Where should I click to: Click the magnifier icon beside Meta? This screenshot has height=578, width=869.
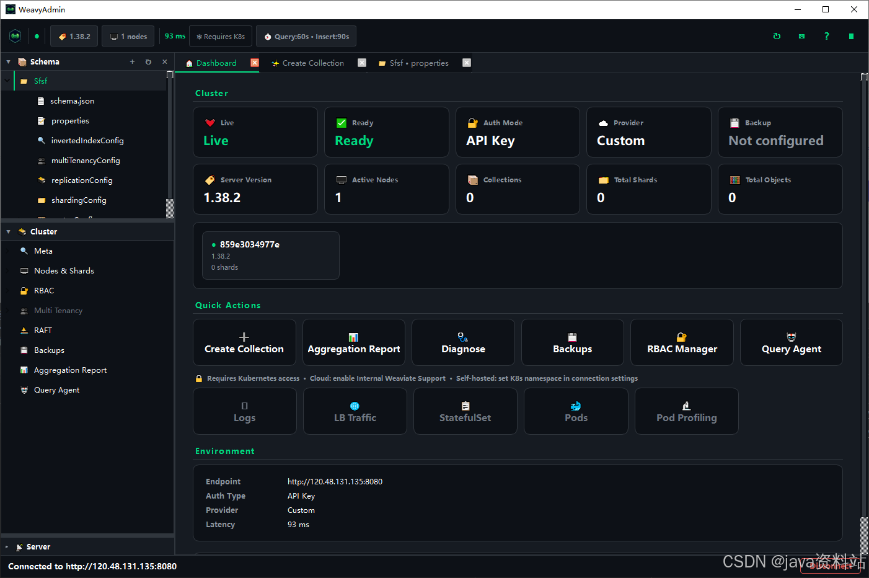24,251
